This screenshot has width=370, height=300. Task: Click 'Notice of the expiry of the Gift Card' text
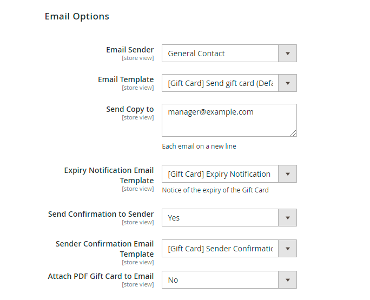[215, 190]
